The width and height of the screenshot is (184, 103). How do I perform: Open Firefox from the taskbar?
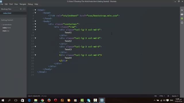(x=49, y=100)
